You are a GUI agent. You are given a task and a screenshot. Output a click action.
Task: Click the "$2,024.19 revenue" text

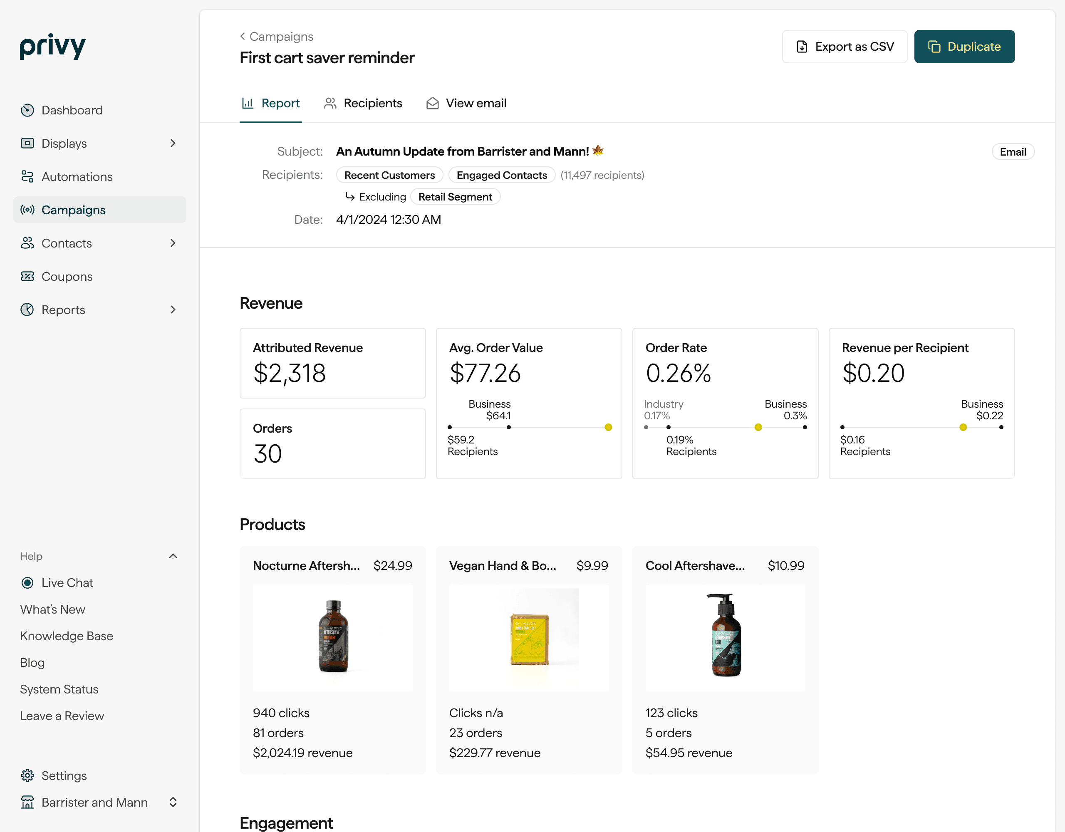pos(302,753)
